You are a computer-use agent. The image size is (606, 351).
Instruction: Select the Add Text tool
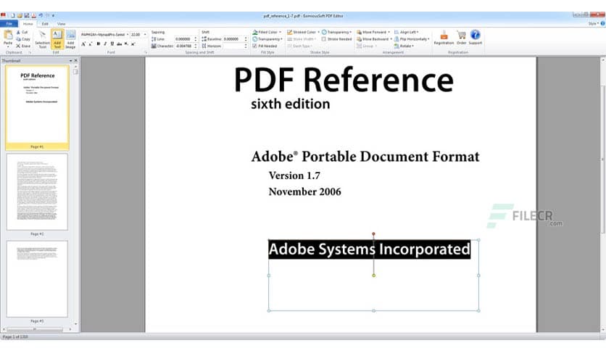point(57,39)
